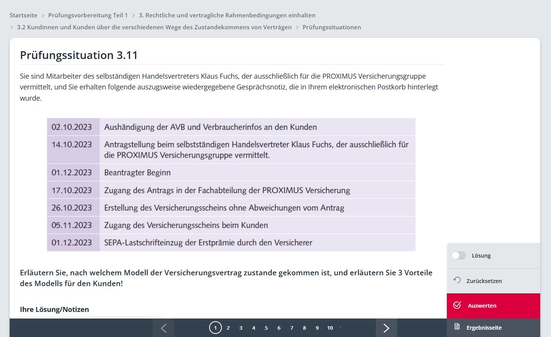This screenshot has height=337, width=551.
Task: Click the Zurücksetzen button label
Action: [484, 281]
